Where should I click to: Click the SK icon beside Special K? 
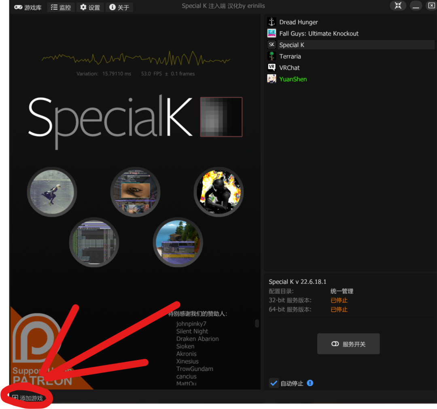click(x=272, y=45)
